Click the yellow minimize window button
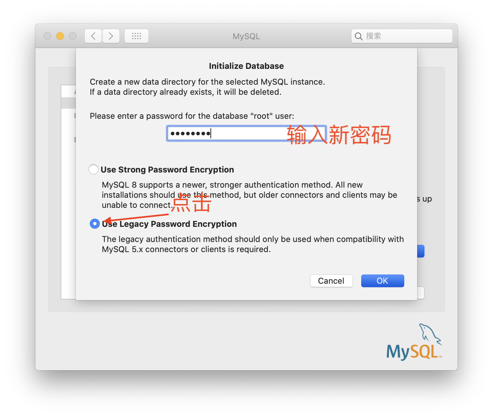Viewport: 493px width, 417px height. point(60,36)
